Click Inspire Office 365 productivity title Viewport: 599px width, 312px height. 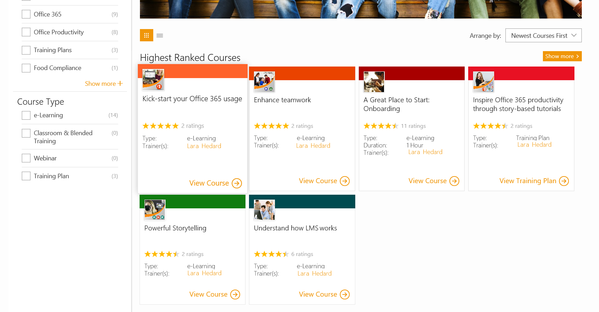518,104
